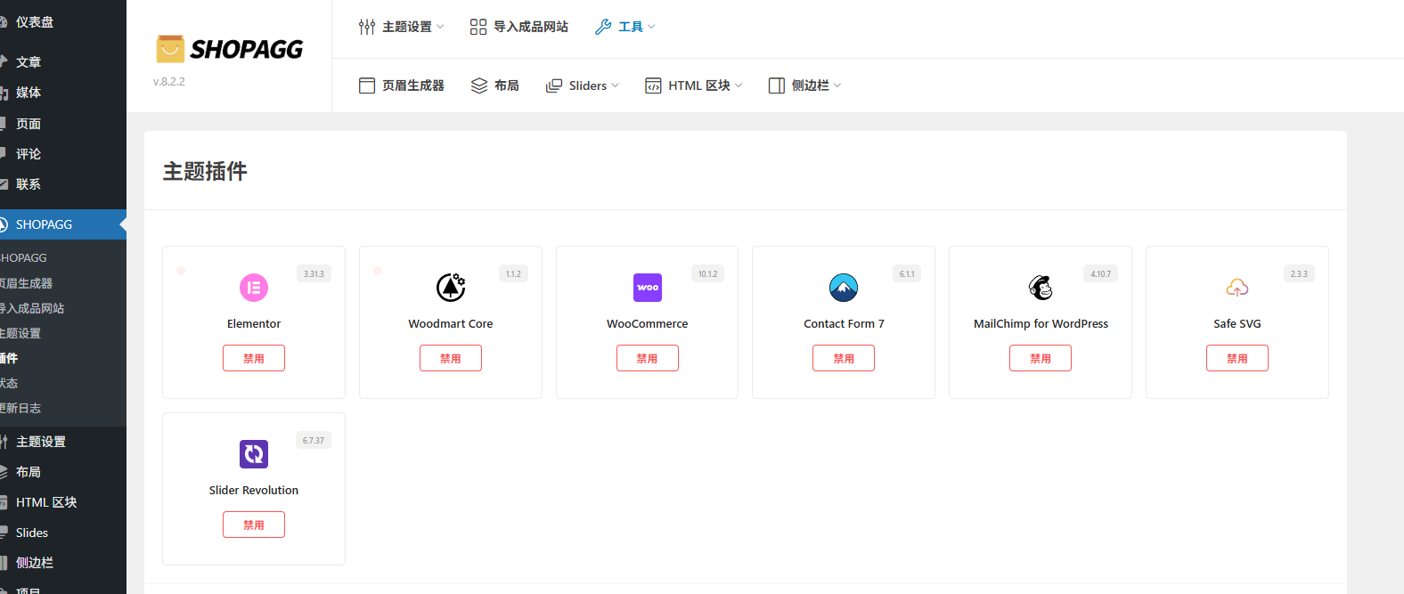Screen dimensions: 1404x594
Task: Click the Sliders stacked-frames icon
Action: click(x=554, y=85)
